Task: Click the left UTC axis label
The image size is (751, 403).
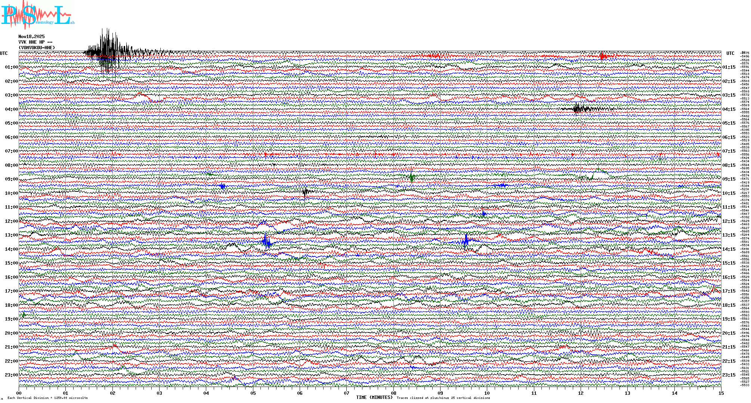Action: point(4,53)
